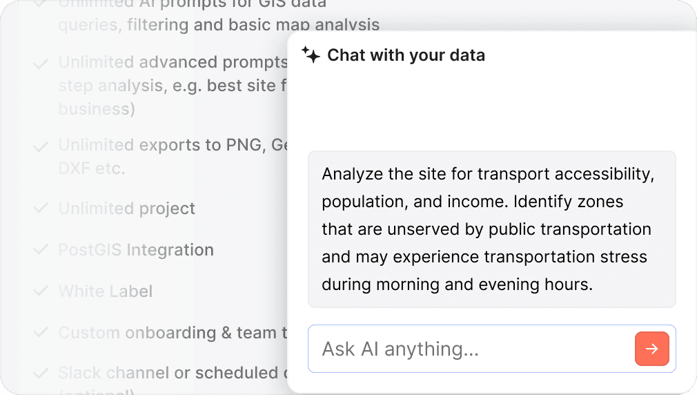The height and width of the screenshot is (395, 697).
Task: Click the checkmark beside Slack channel
Action: point(41,374)
